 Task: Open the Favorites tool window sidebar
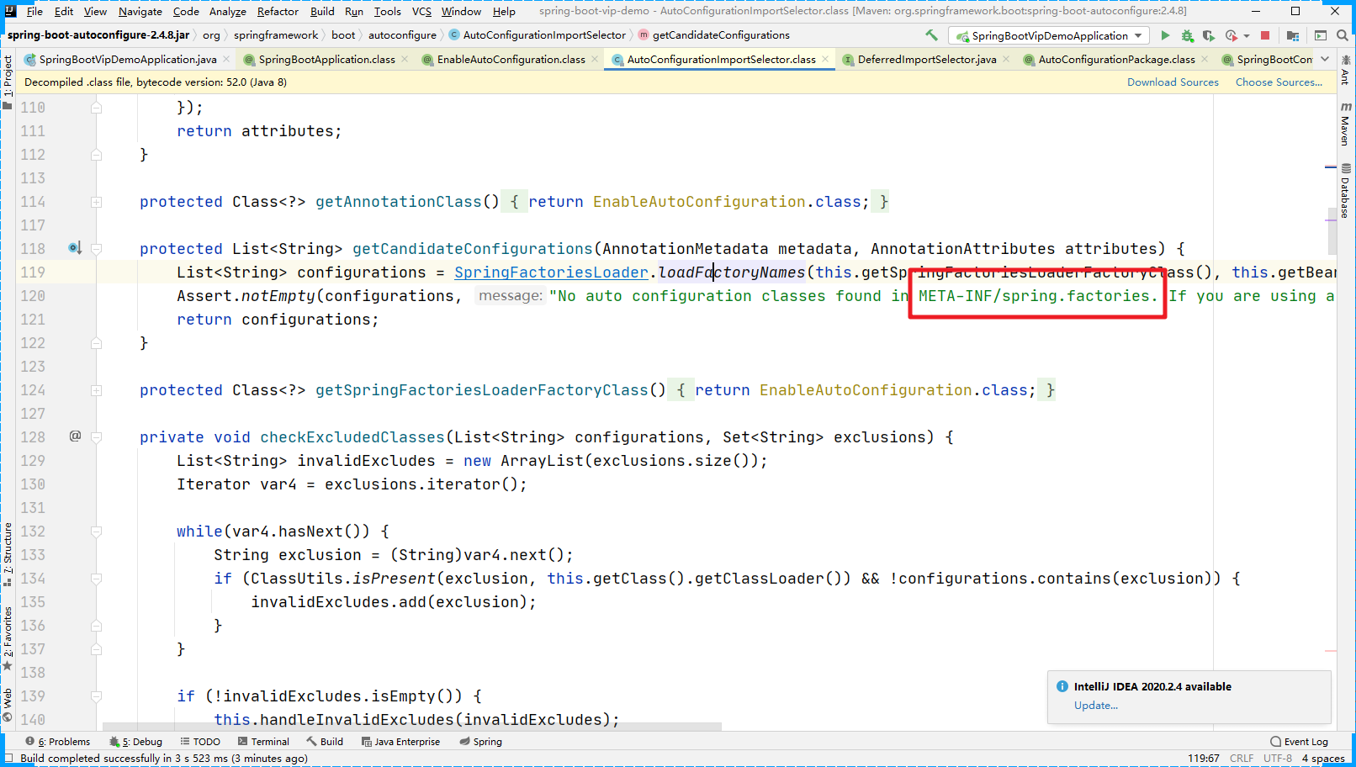pos(8,637)
